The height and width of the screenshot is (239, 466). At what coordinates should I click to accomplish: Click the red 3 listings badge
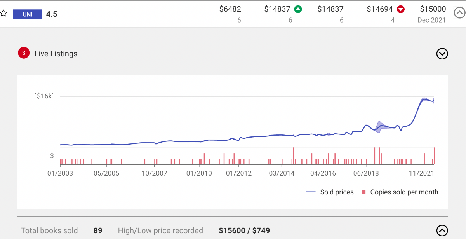[24, 54]
